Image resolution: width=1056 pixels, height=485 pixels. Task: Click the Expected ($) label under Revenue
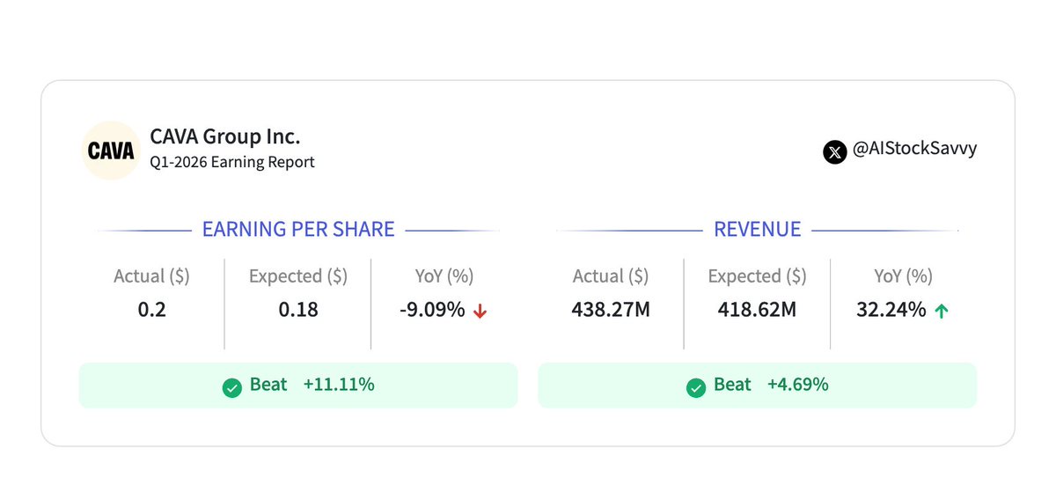pyautogui.click(x=758, y=276)
